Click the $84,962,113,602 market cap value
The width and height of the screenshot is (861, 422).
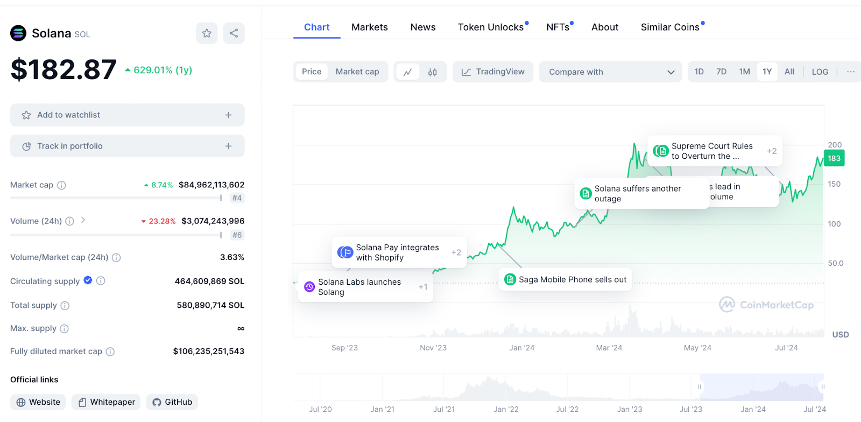point(211,185)
